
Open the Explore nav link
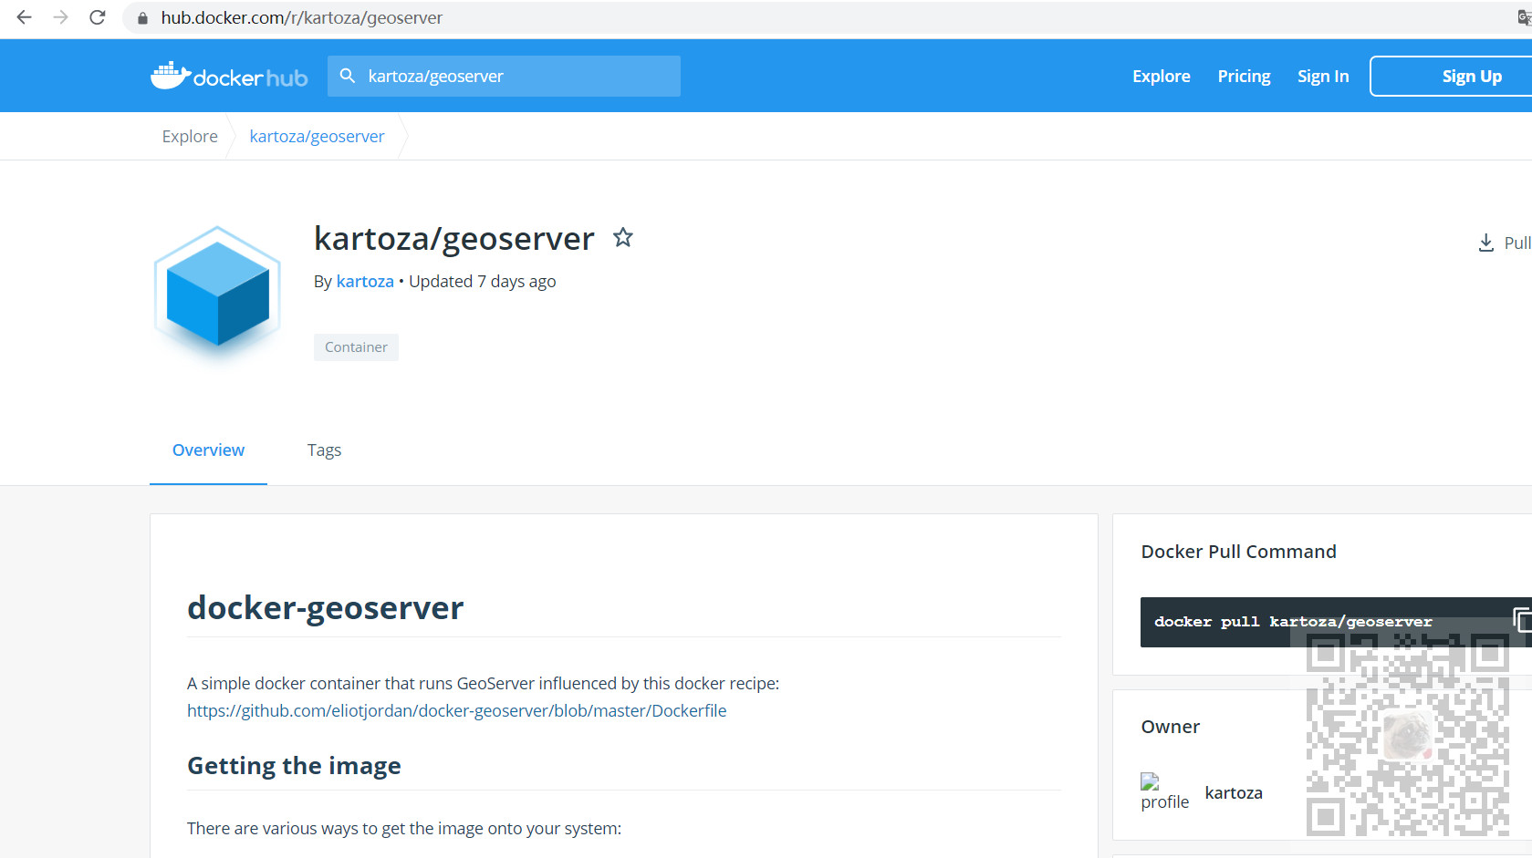click(x=1162, y=77)
